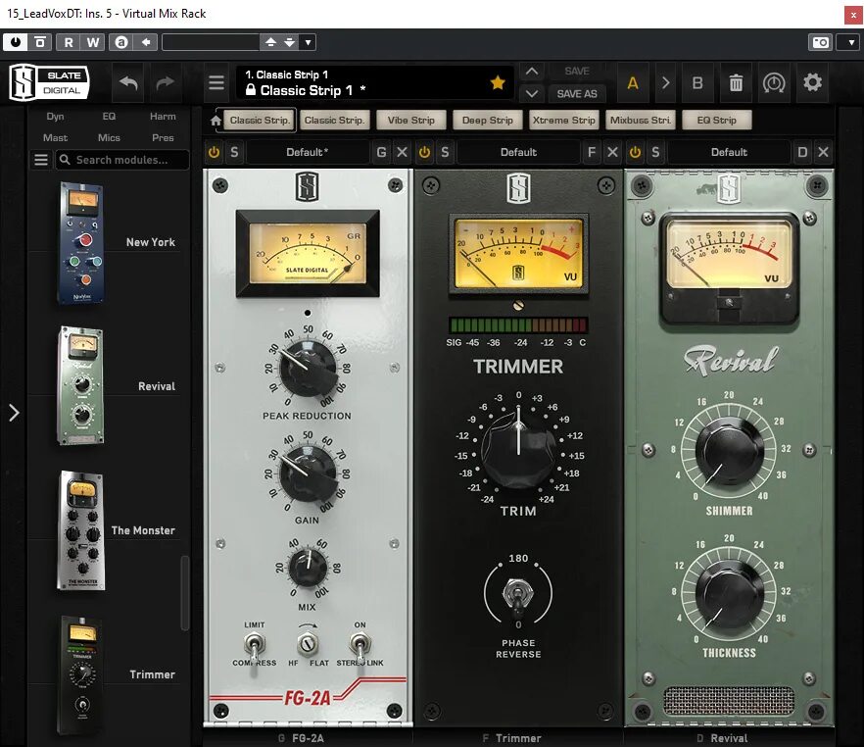Click the trash delete icon
The image size is (864, 747).
(x=736, y=83)
